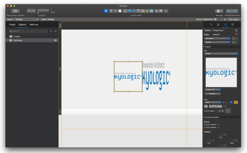Switch to the Add-ons tab
Image resolution: width=247 pixels, height=153 pixels.
point(34,25)
